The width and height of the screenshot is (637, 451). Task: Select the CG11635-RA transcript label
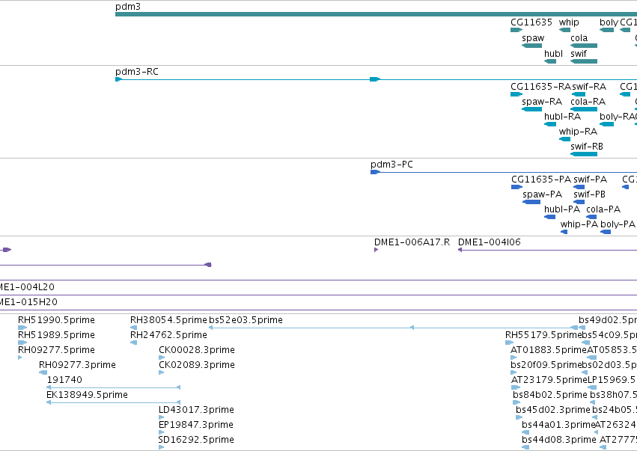point(540,87)
